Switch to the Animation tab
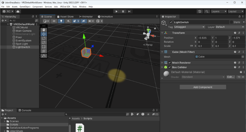246x132 pixels. 105,17
